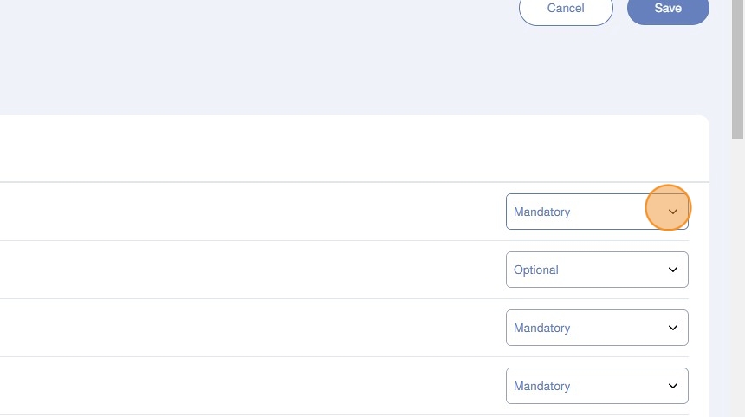Click the chevron arrow of the Optional dropdown
Image resolution: width=745 pixels, height=417 pixels.
pos(673,270)
